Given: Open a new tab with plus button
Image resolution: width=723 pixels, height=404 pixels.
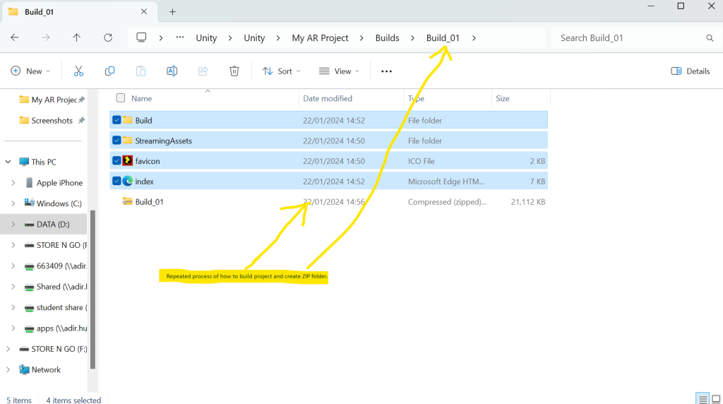Looking at the screenshot, I should (172, 12).
